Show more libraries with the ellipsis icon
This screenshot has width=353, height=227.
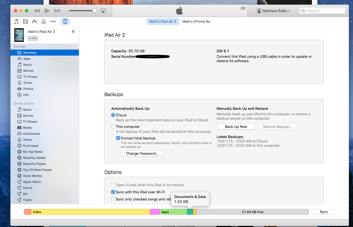click(53, 21)
